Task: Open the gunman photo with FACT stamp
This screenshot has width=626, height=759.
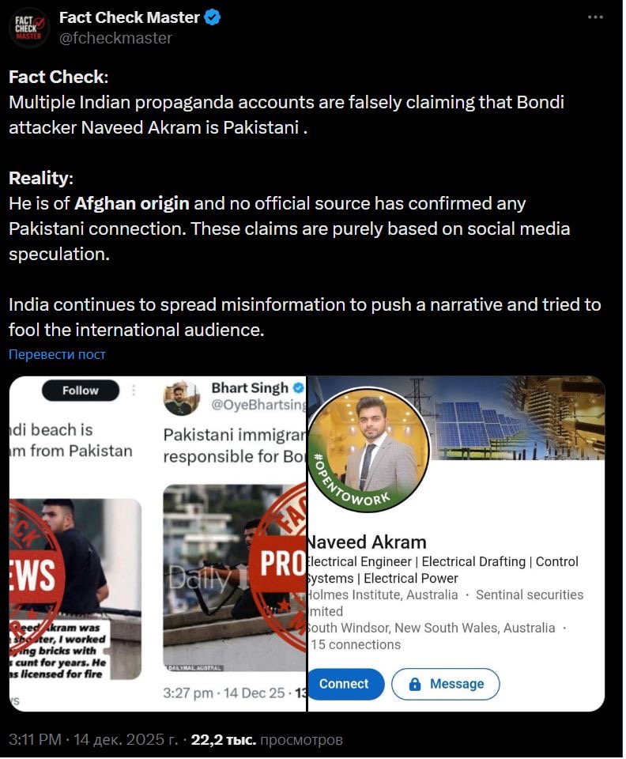Action: (235, 578)
